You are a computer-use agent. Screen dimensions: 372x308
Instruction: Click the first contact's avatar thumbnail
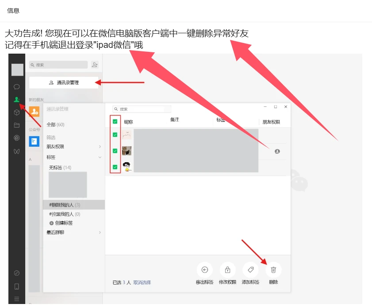(127, 135)
